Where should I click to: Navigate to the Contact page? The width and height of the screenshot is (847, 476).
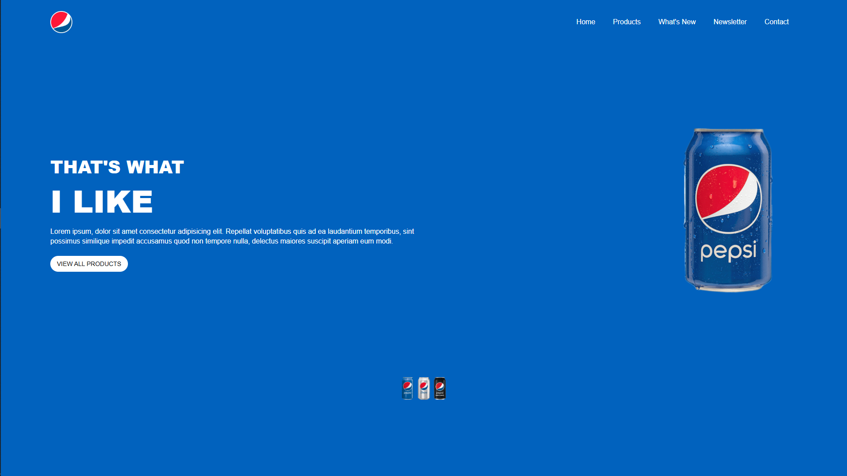click(x=776, y=22)
